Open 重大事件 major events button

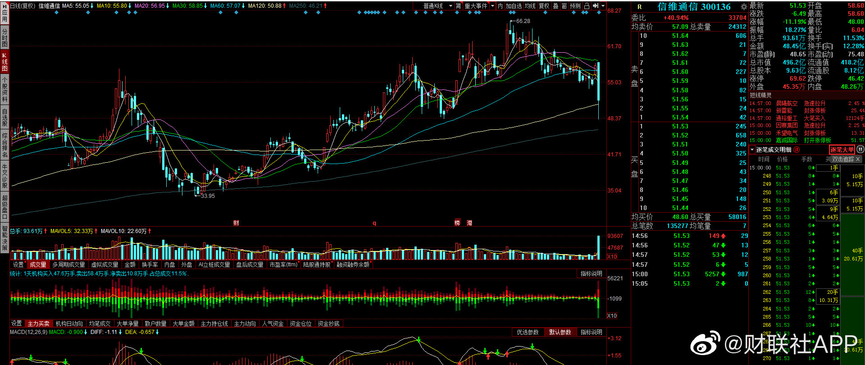point(476,6)
